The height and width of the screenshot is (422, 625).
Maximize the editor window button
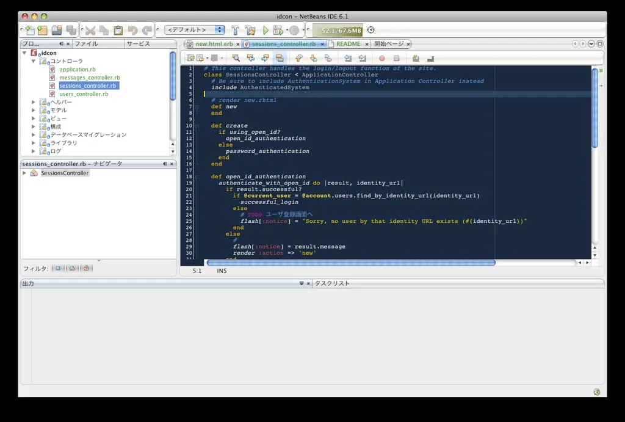click(x=600, y=44)
